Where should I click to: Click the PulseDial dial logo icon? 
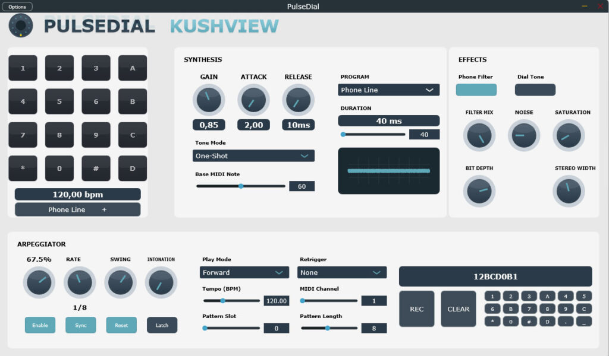click(x=21, y=26)
